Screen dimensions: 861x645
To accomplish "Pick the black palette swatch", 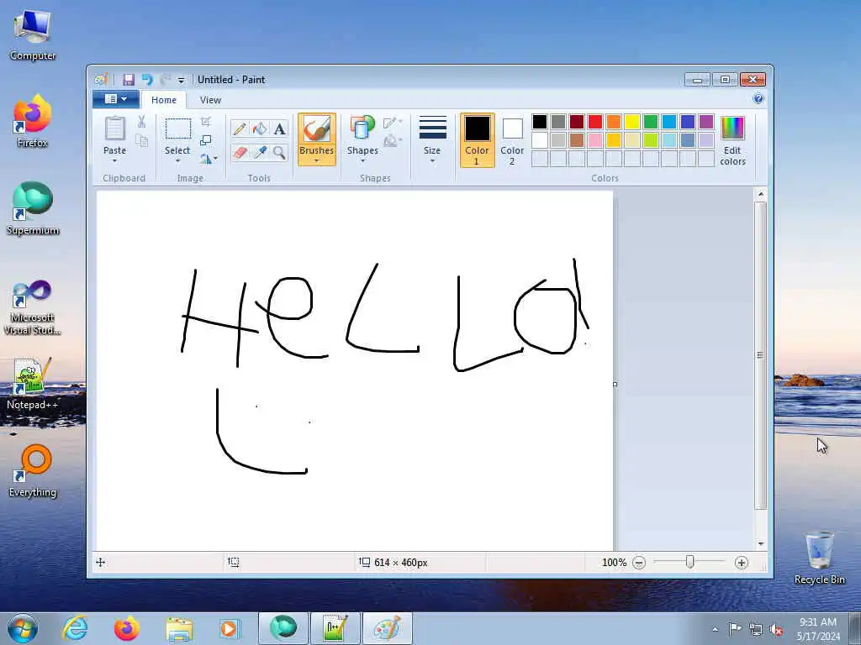I will click(x=540, y=122).
